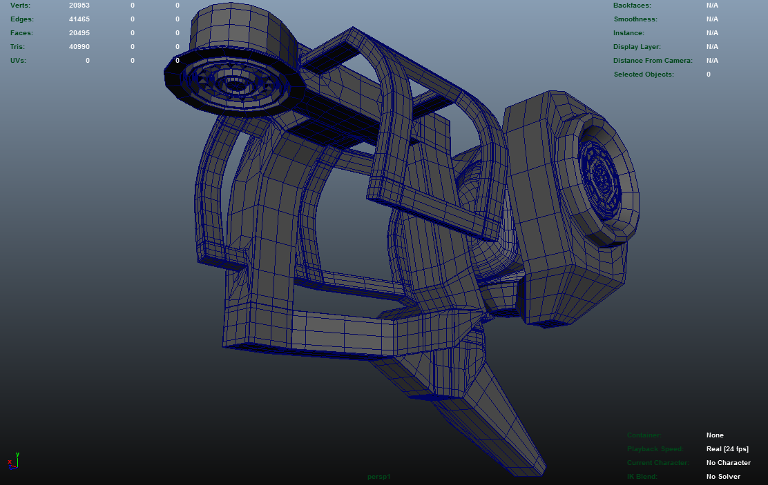
Task: Click the N/A value beside Backfaces
Action: (x=712, y=6)
